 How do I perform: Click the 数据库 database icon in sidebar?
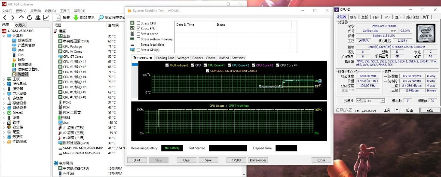click(x=9, y=137)
